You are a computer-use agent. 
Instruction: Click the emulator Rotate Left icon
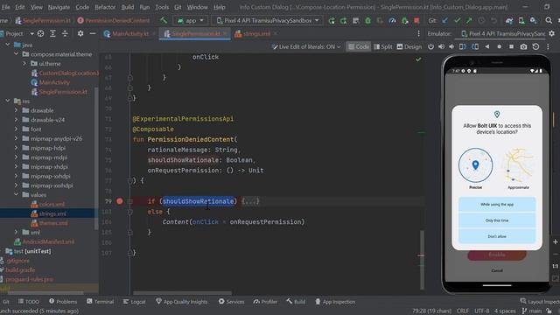click(463, 46)
